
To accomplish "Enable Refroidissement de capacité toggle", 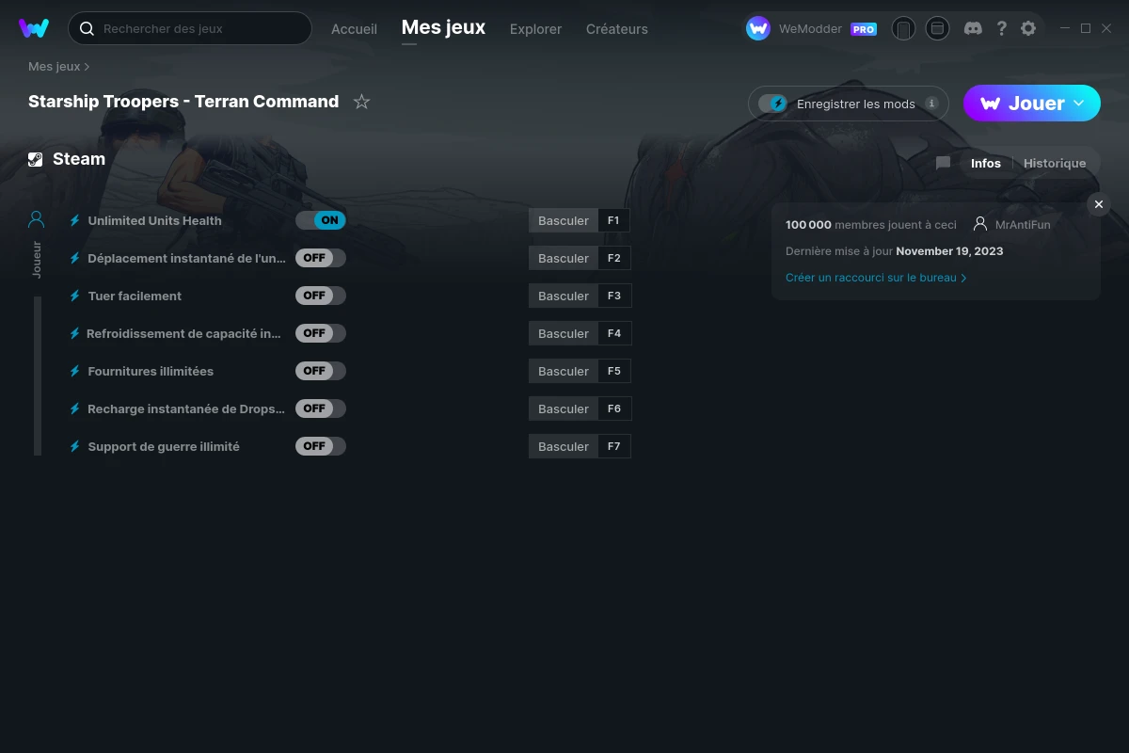I will [321, 333].
